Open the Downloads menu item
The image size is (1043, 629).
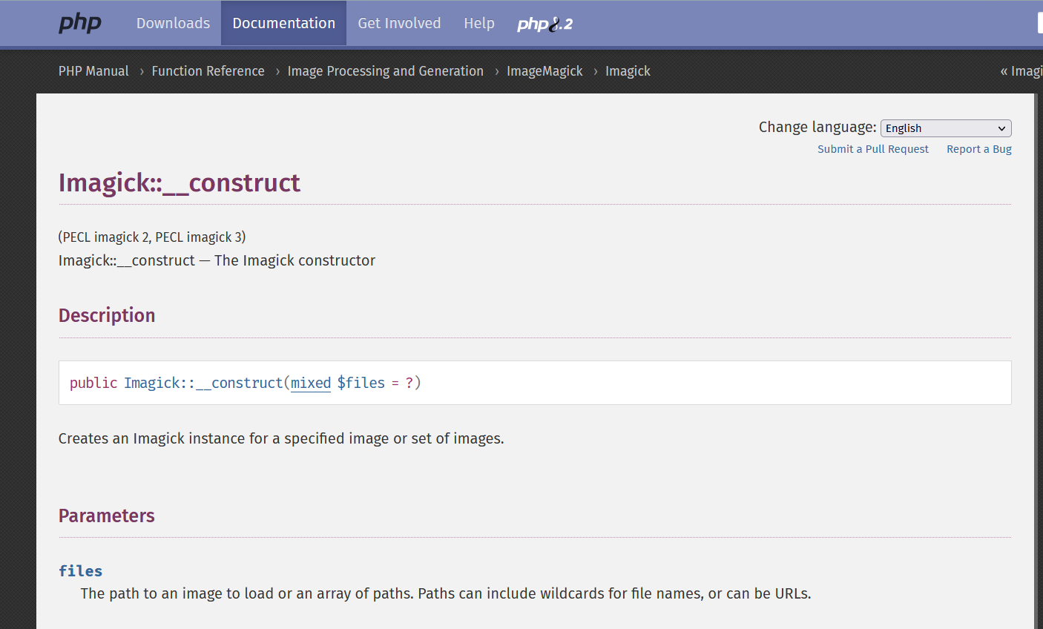(x=173, y=23)
